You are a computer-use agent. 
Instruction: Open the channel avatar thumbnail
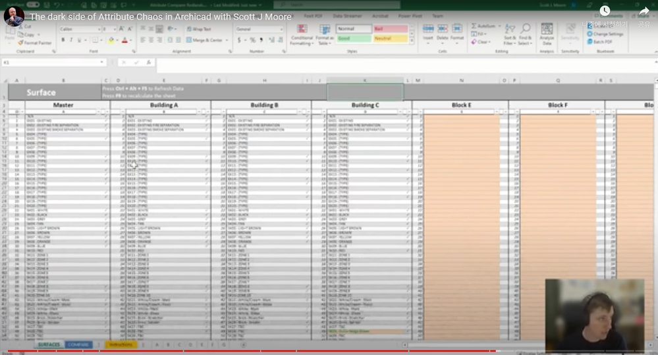(x=14, y=16)
